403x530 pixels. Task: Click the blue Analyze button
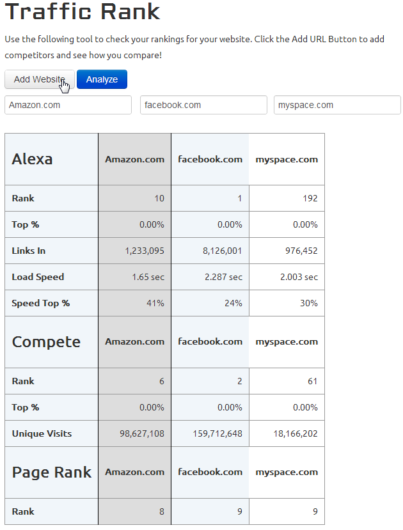click(x=102, y=79)
